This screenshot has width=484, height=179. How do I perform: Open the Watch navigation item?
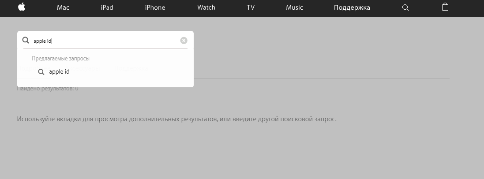[206, 7]
